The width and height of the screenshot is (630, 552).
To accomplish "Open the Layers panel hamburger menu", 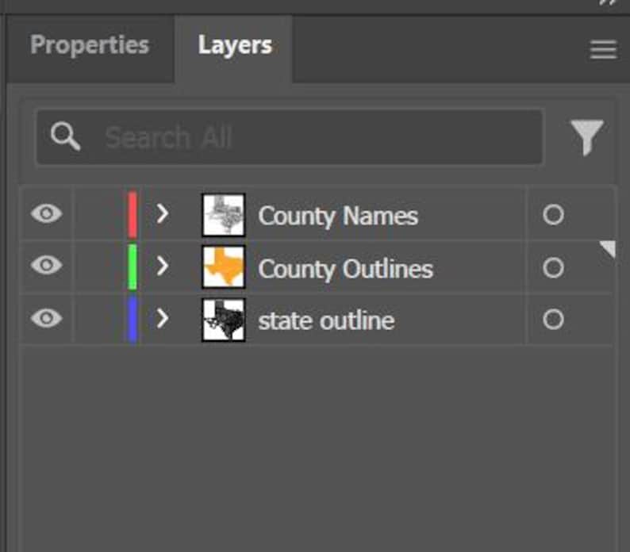I will 603,49.
